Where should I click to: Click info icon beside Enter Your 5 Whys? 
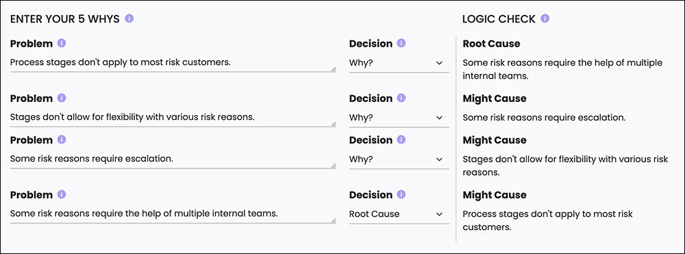(129, 18)
